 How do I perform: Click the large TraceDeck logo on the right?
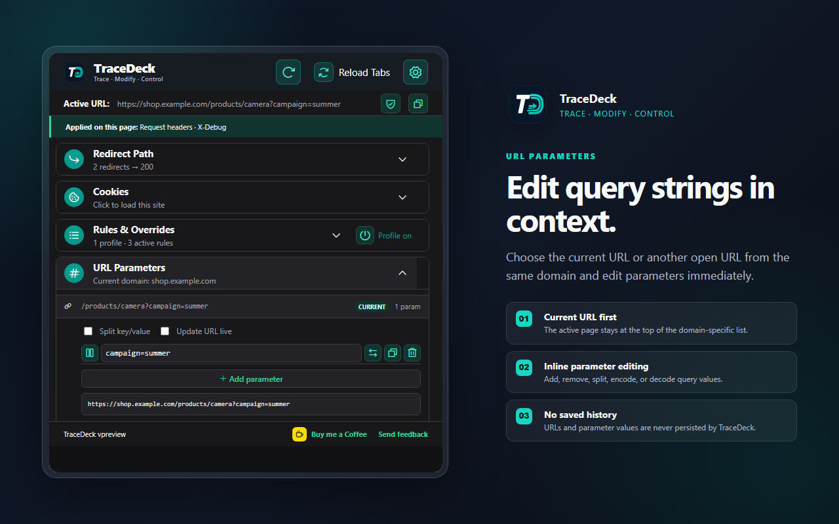coord(528,105)
